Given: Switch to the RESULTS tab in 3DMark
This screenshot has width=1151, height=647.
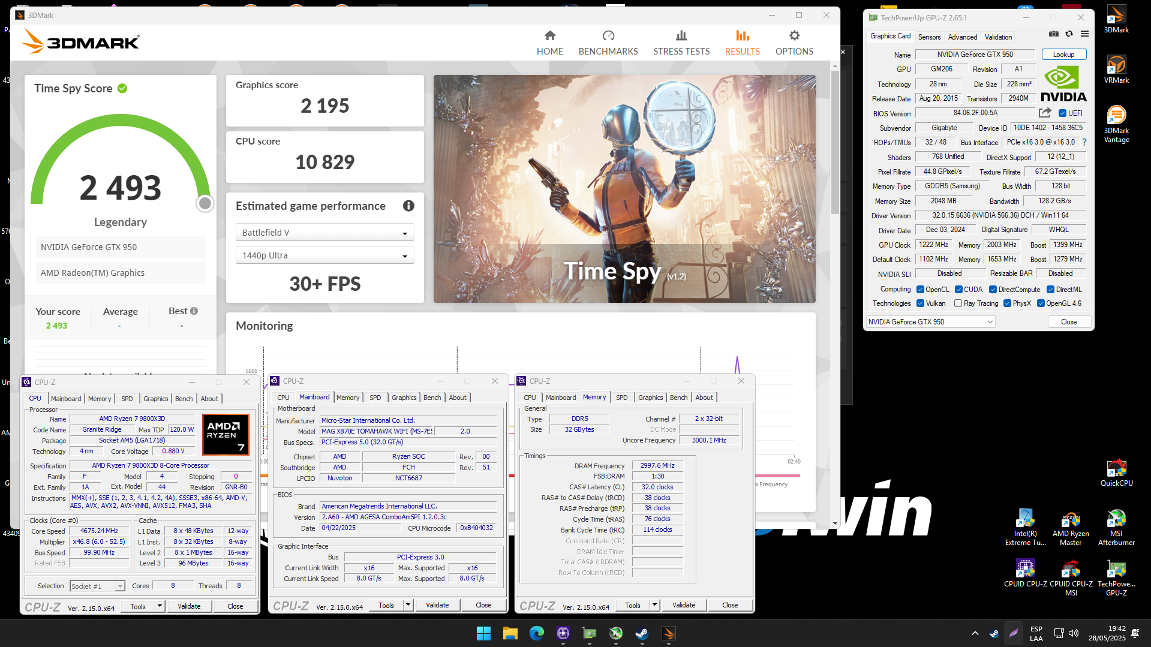Looking at the screenshot, I should pyautogui.click(x=742, y=43).
